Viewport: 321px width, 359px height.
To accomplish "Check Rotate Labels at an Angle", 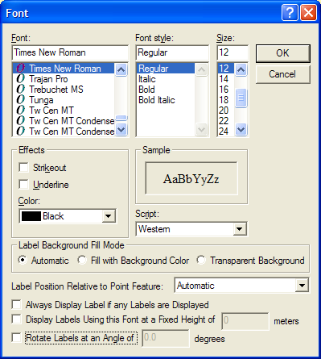I will tap(17, 337).
